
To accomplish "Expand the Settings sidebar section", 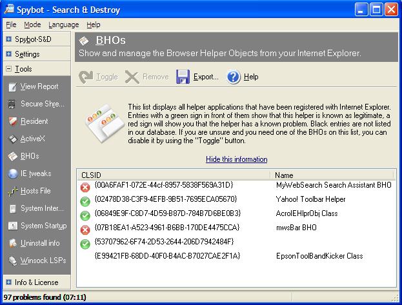I will (9, 54).
